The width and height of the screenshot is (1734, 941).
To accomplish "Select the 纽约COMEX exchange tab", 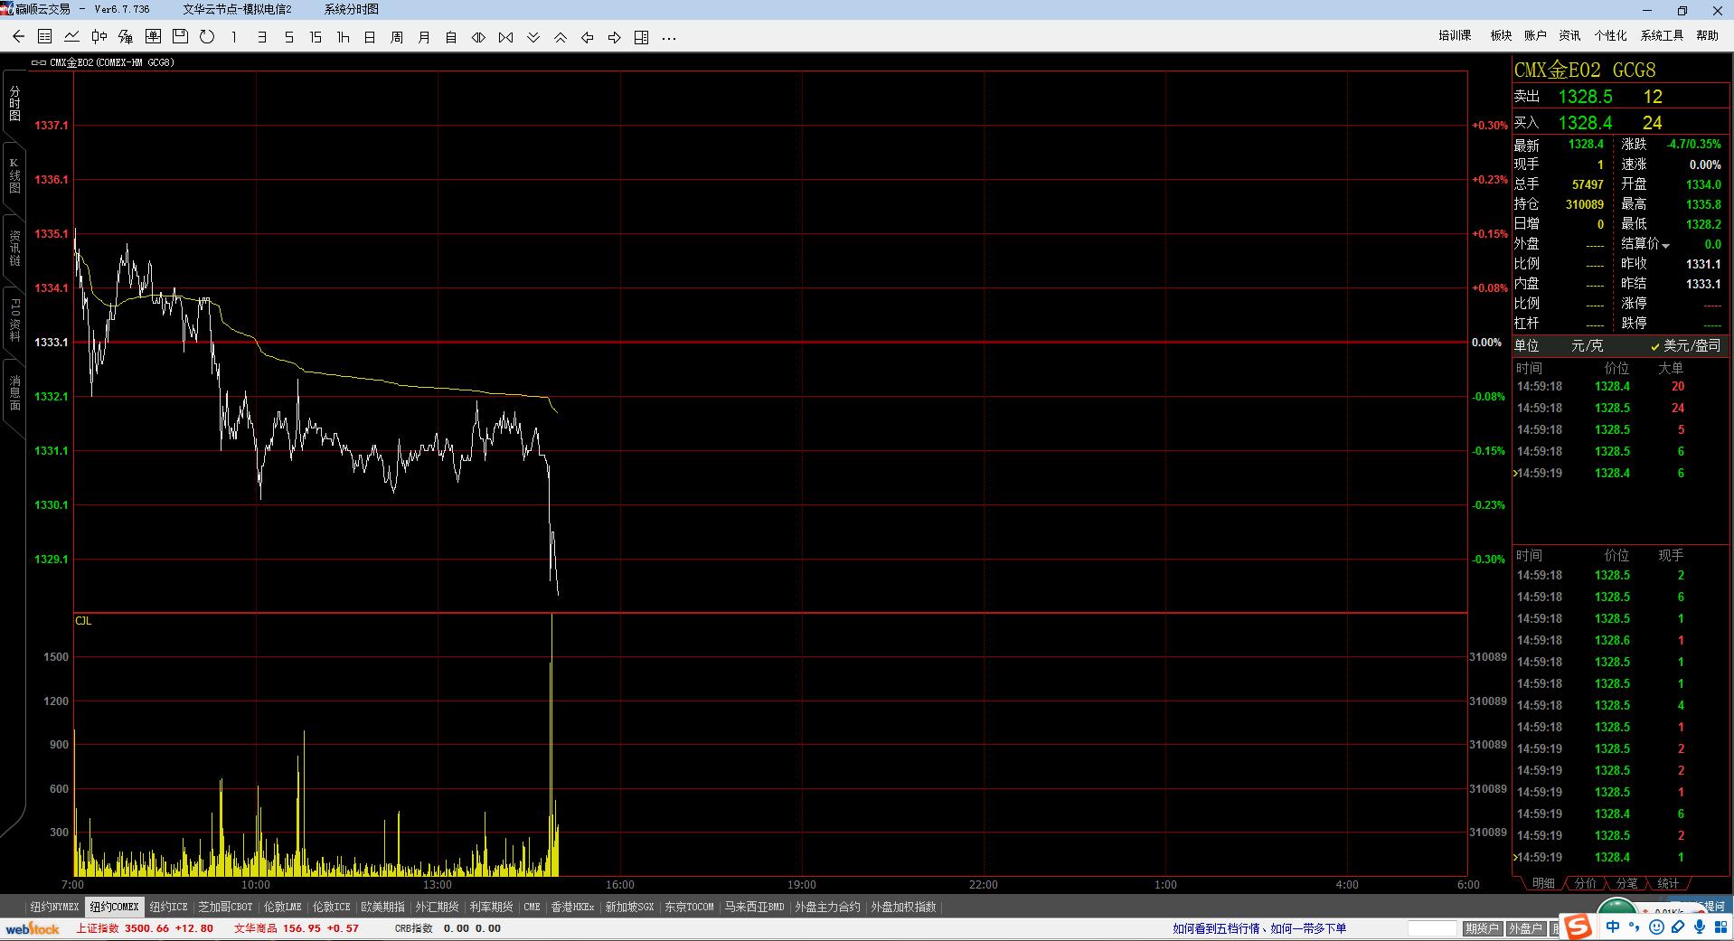I will tap(114, 907).
